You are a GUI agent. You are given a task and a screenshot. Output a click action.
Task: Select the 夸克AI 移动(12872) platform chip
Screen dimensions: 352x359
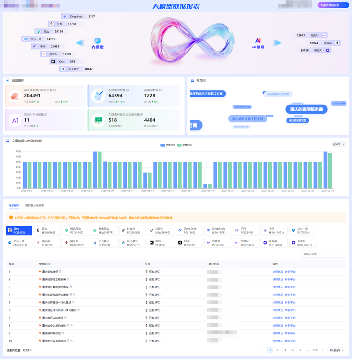(x=303, y=243)
